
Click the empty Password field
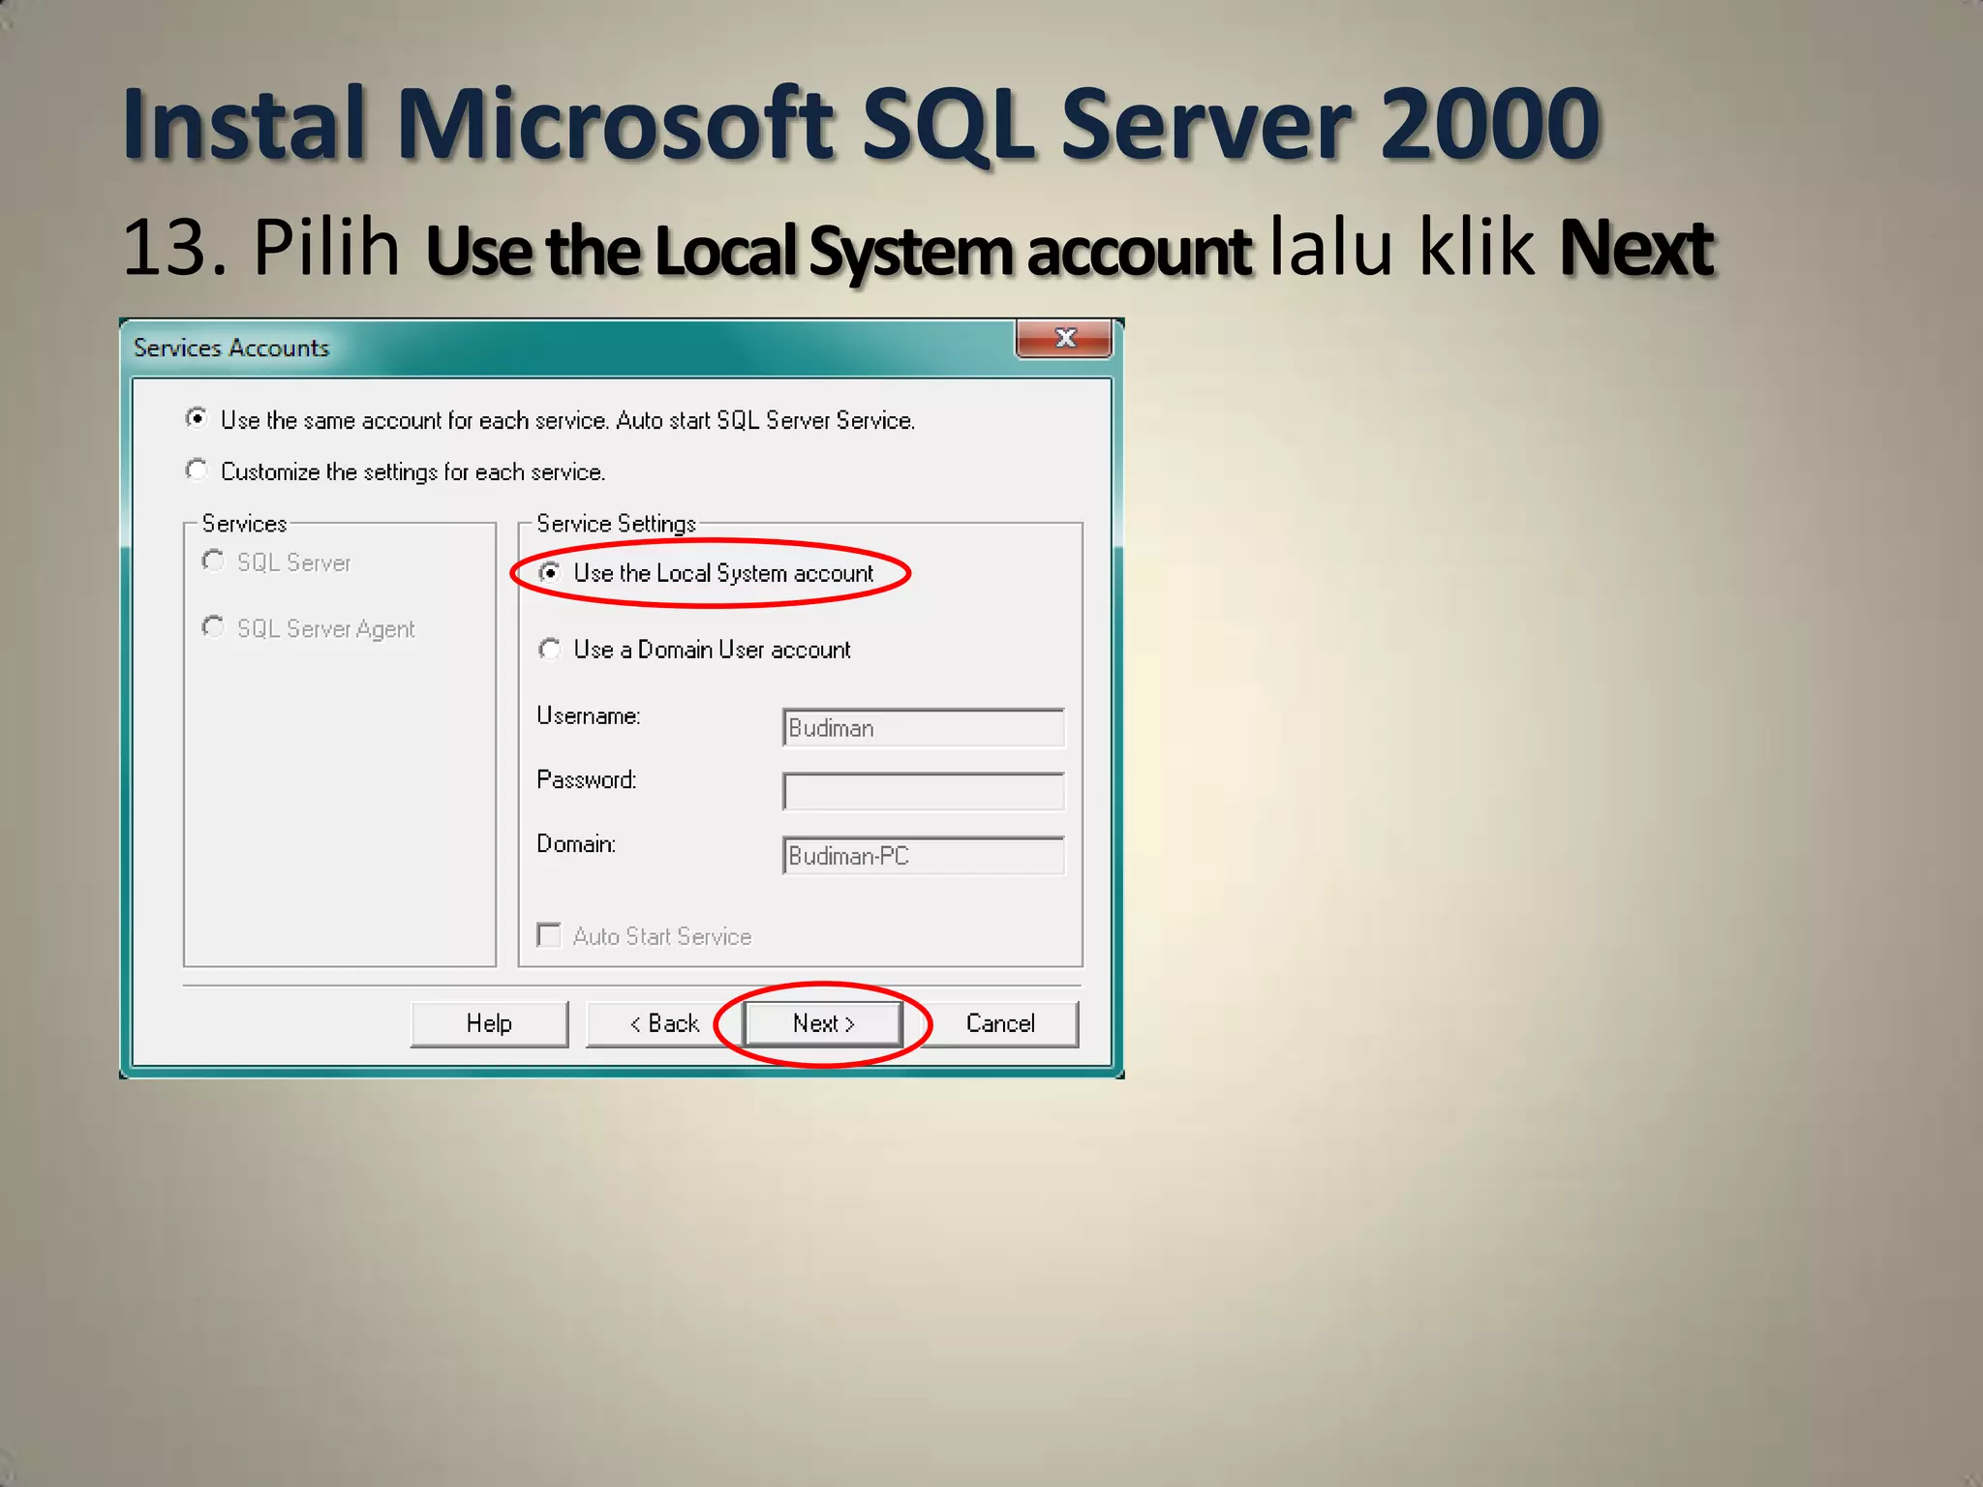[924, 792]
